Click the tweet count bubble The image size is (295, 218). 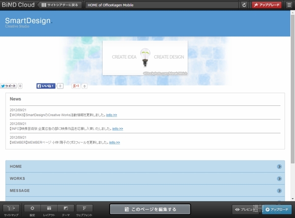(20, 86)
